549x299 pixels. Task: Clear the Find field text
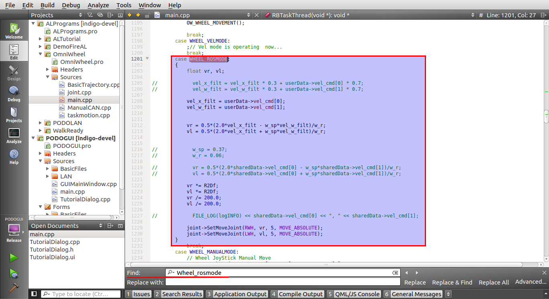coord(395,273)
